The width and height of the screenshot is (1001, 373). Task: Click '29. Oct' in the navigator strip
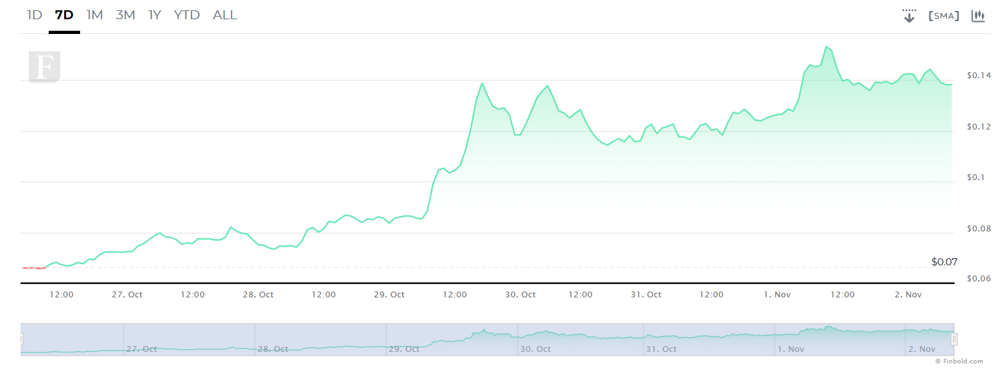[404, 349]
